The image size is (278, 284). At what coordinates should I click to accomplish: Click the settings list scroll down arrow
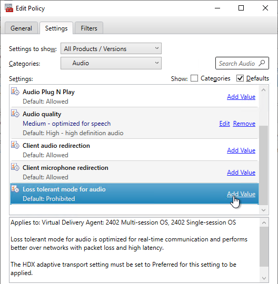click(263, 210)
